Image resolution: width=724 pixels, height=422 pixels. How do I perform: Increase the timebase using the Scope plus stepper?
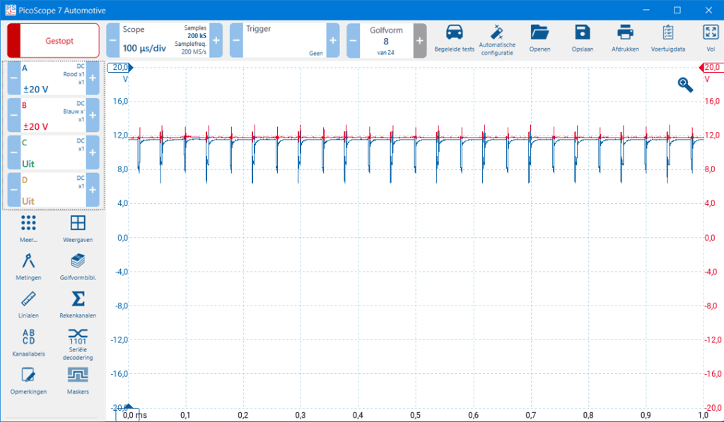pyautogui.click(x=218, y=40)
